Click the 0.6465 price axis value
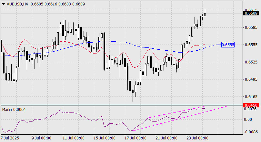Image resolution: width=261 pixels, height=142 pixels. point(251,97)
